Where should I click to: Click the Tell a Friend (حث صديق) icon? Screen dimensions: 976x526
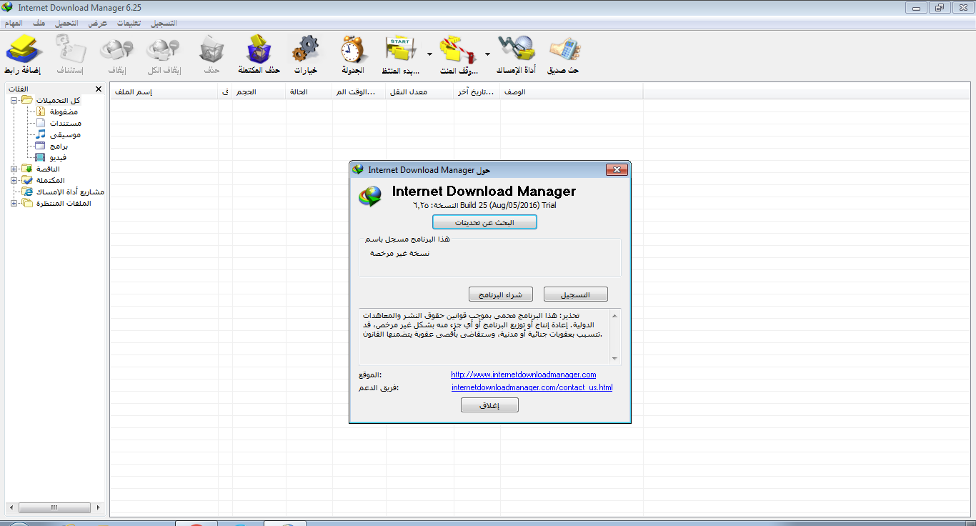coord(564,50)
